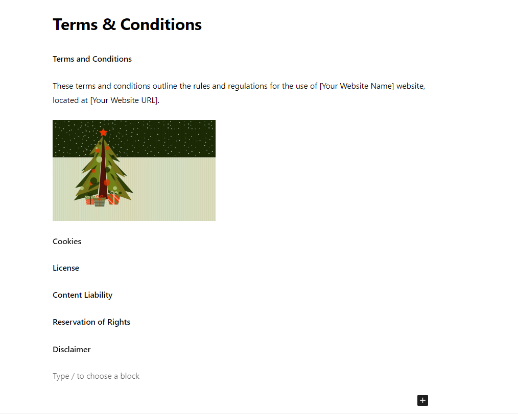Click the pale striped lower area of the image
The width and height of the screenshot is (518, 419).
pyautogui.click(x=172, y=190)
